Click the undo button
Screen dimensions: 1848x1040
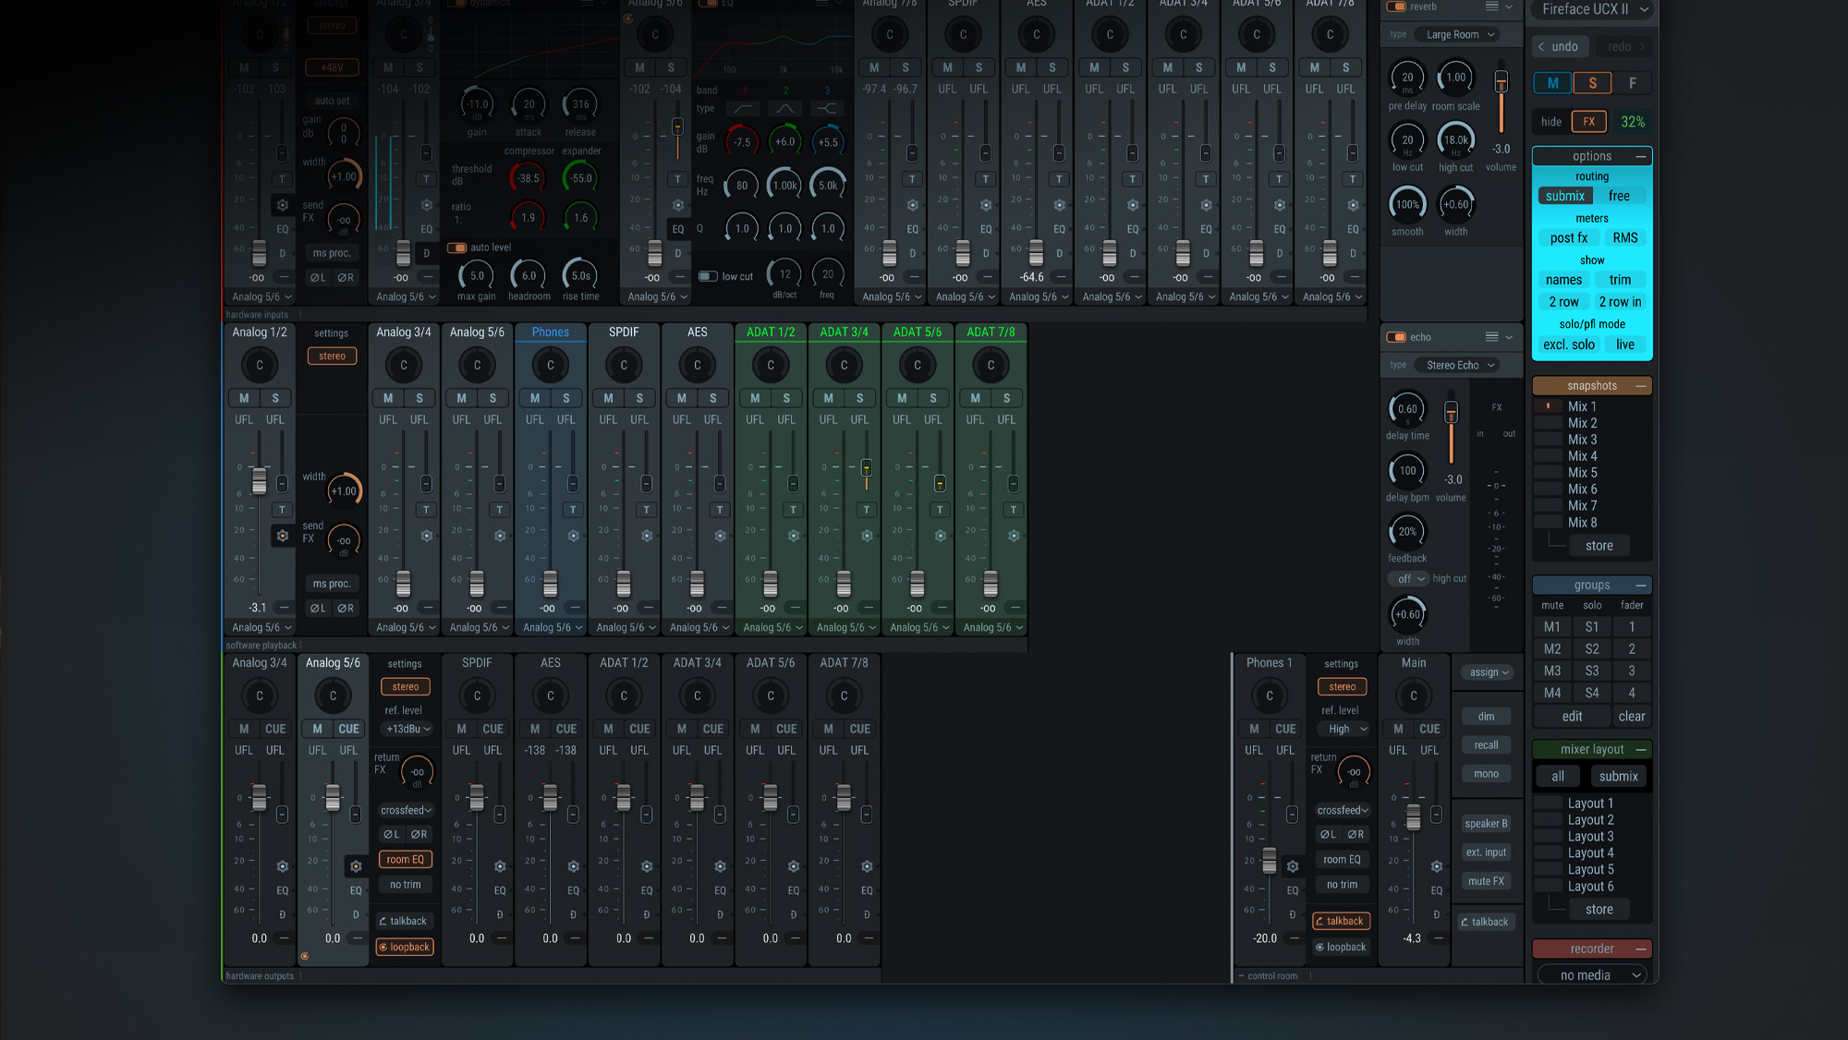(x=1560, y=46)
